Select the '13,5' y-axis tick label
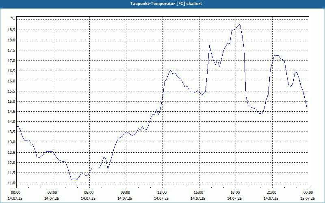325x203 pixels. coord(11,132)
